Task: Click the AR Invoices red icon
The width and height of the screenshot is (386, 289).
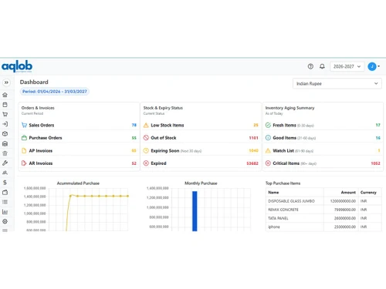Action: (x=24, y=163)
